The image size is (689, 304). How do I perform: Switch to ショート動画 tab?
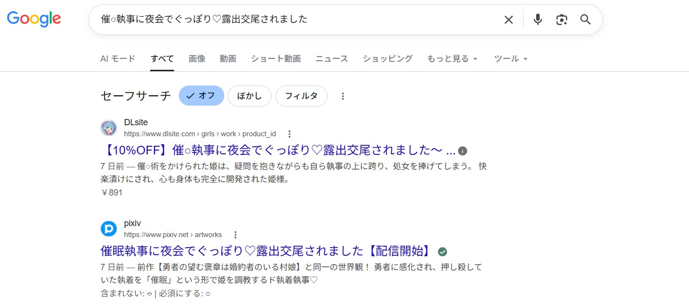[x=276, y=59]
